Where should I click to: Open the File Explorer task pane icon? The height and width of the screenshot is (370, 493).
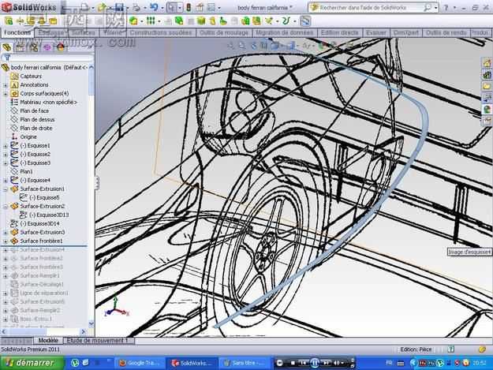point(487,86)
